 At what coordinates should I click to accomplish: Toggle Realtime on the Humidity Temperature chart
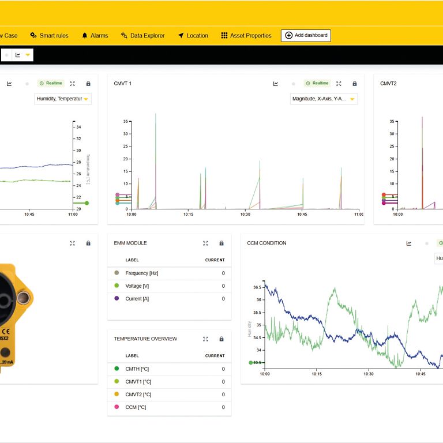click(x=51, y=84)
